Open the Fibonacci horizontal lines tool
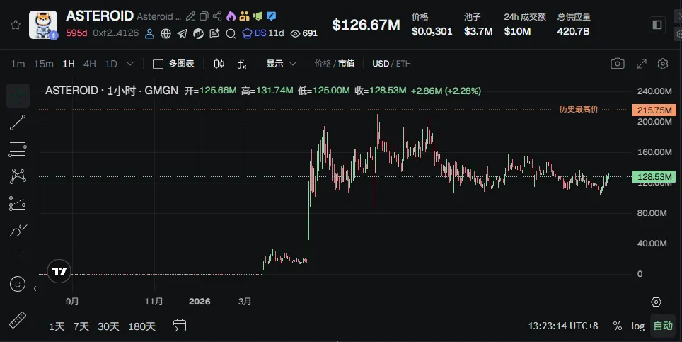This screenshot has height=342, width=682. [x=18, y=149]
